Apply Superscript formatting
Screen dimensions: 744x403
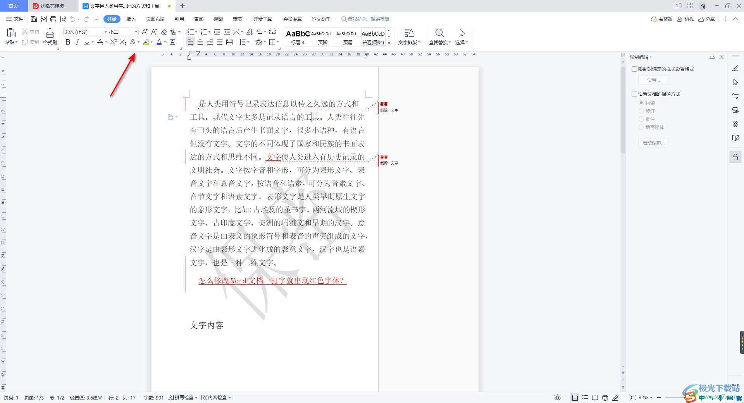(x=113, y=42)
